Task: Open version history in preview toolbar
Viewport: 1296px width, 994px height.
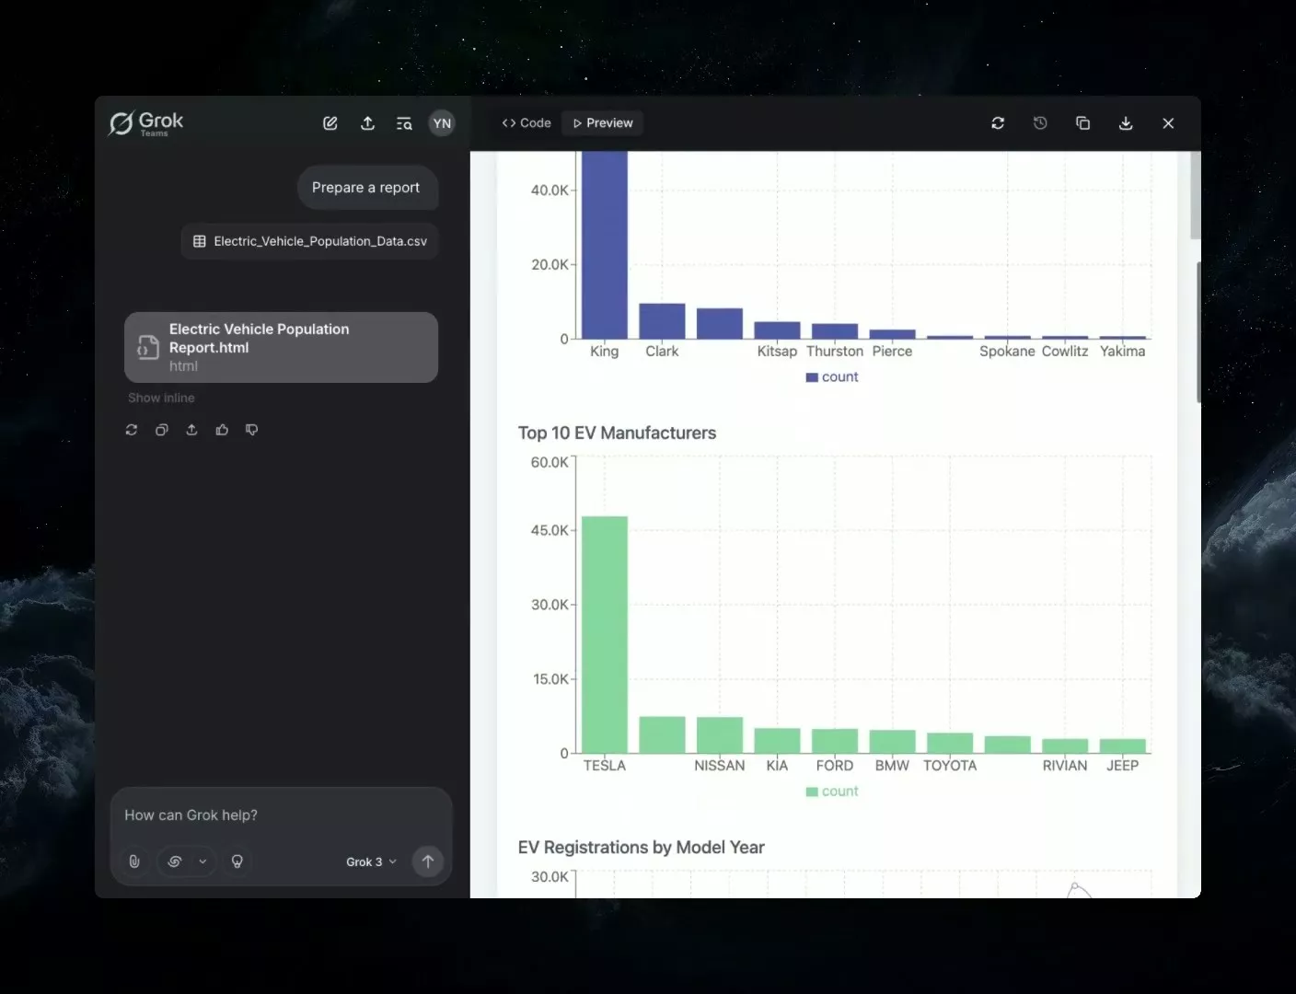Action: (1040, 123)
